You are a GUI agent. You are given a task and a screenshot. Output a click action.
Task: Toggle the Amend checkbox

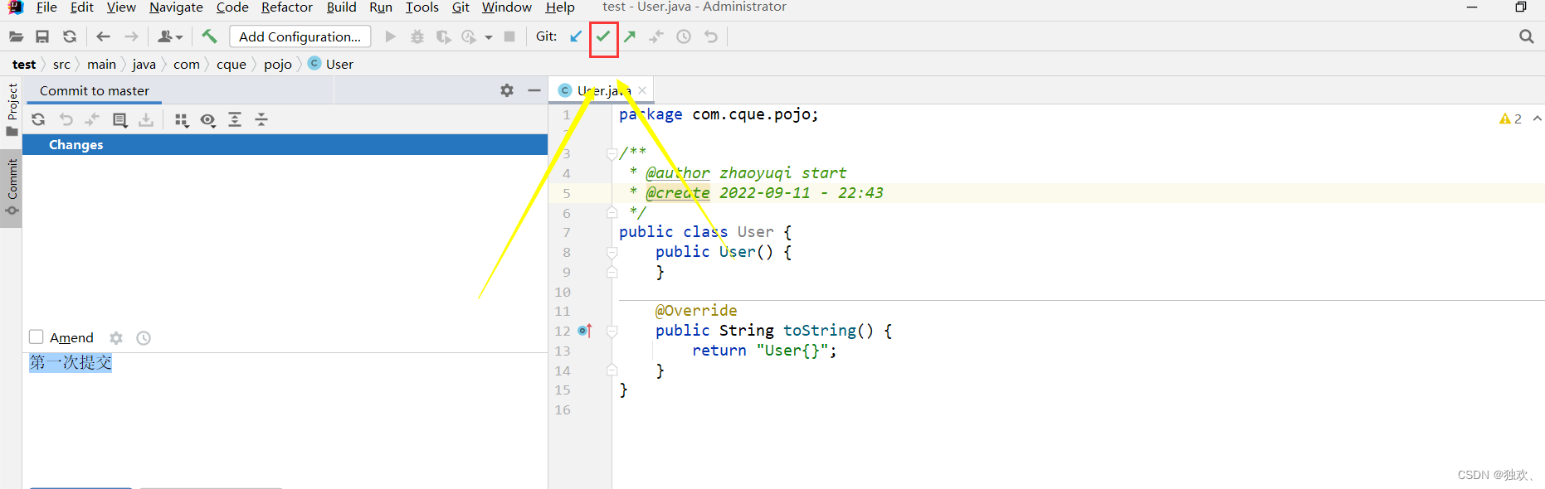pos(36,337)
